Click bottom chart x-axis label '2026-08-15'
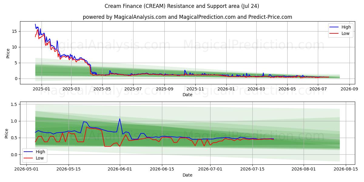Viewport: 364px width, 182px height. tap(345, 170)
